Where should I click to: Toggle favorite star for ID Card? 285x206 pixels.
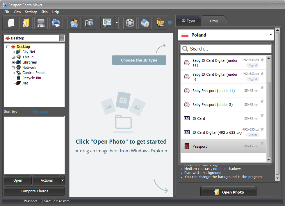pyautogui.click(x=262, y=115)
